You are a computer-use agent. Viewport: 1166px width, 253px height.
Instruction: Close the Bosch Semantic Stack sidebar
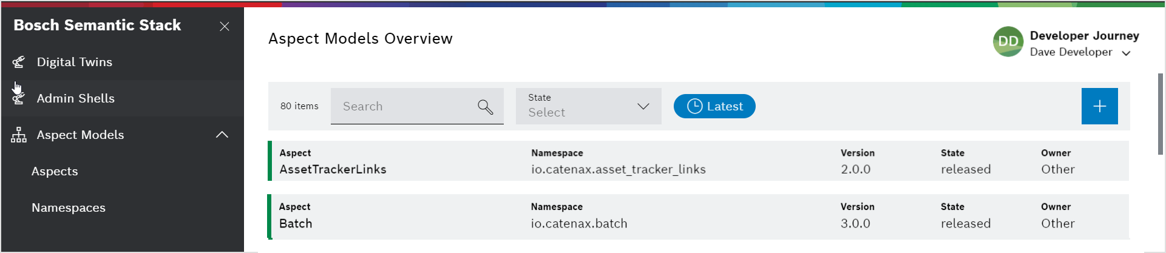click(225, 26)
